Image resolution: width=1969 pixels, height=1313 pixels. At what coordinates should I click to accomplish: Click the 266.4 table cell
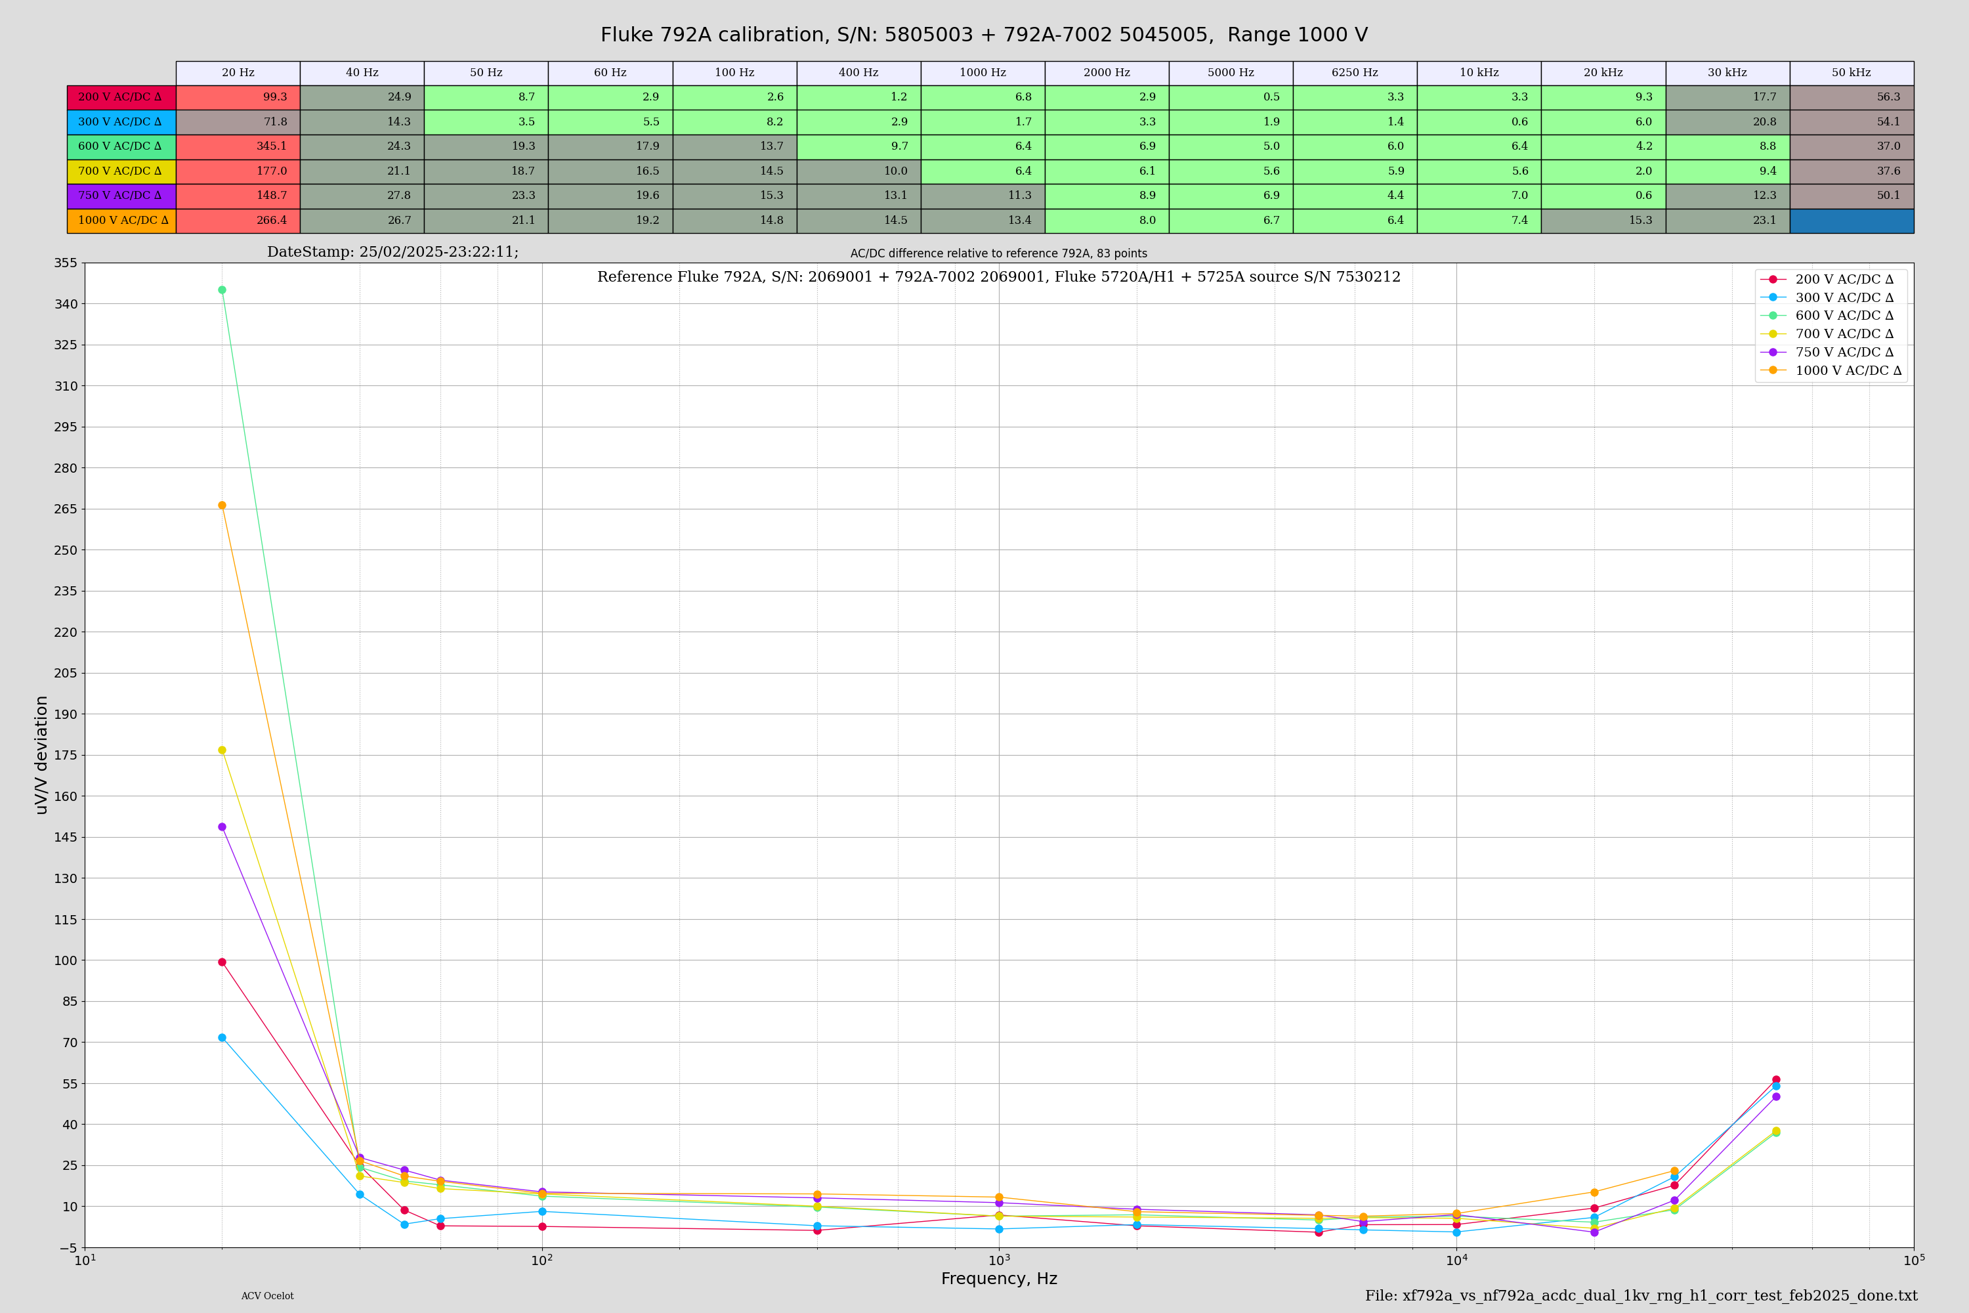click(238, 221)
